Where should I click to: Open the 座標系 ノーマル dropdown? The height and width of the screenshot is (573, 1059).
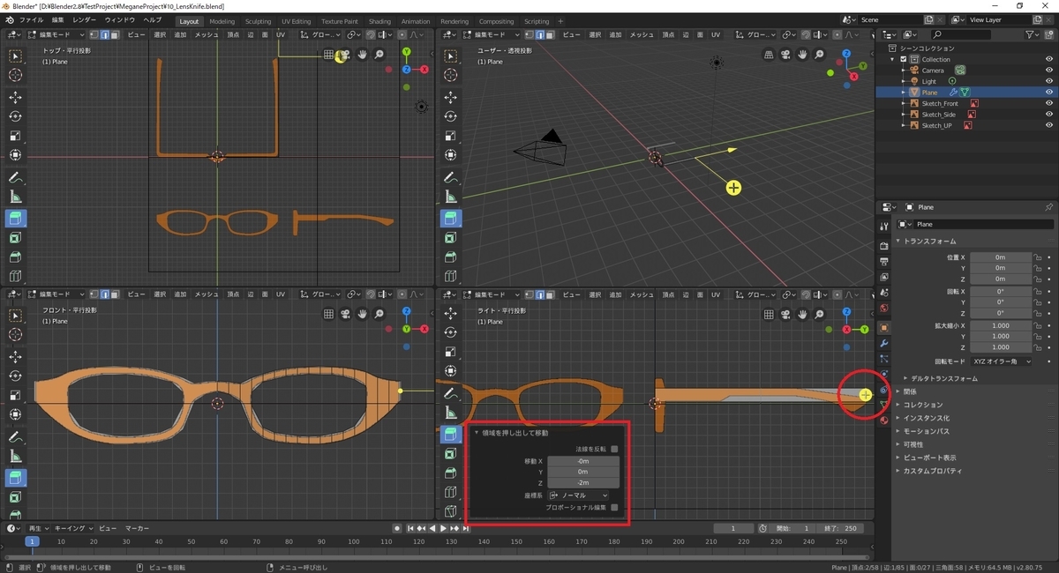pos(578,495)
